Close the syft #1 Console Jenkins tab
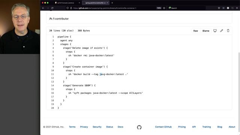This screenshot has height=135, width=240. (x=79, y=3)
